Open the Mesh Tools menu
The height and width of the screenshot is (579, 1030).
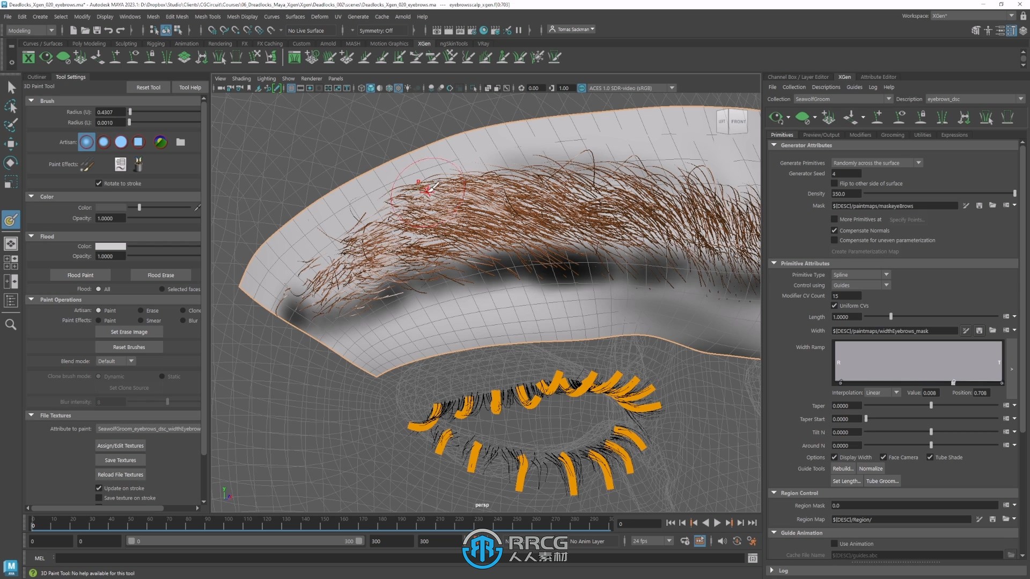(207, 17)
